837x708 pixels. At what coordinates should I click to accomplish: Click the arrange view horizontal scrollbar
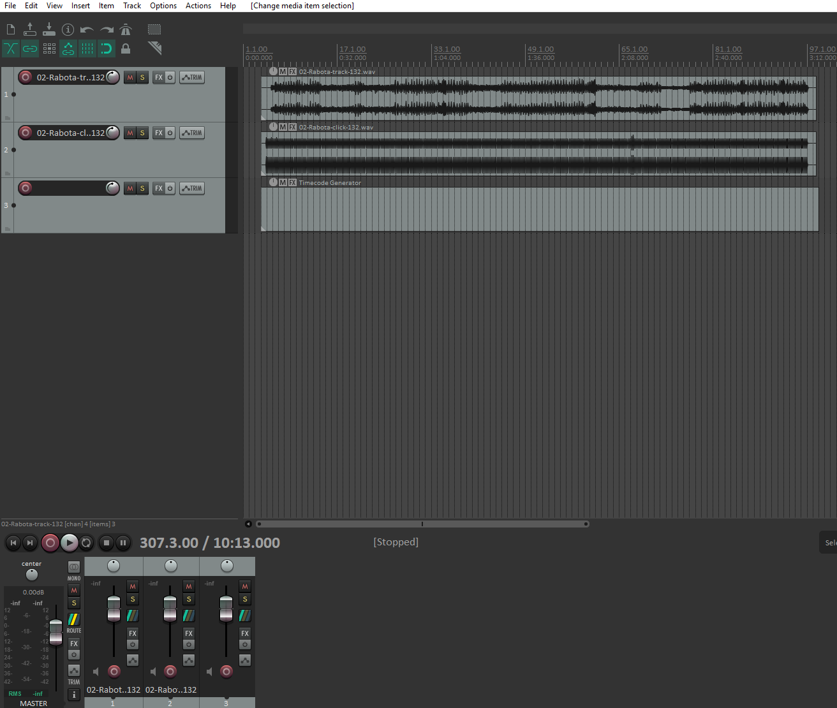tap(422, 524)
